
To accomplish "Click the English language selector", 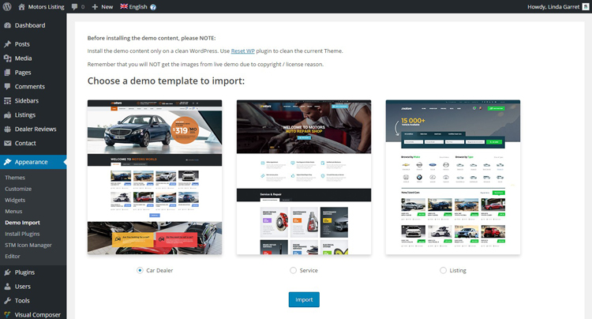I will tap(138, 7).
